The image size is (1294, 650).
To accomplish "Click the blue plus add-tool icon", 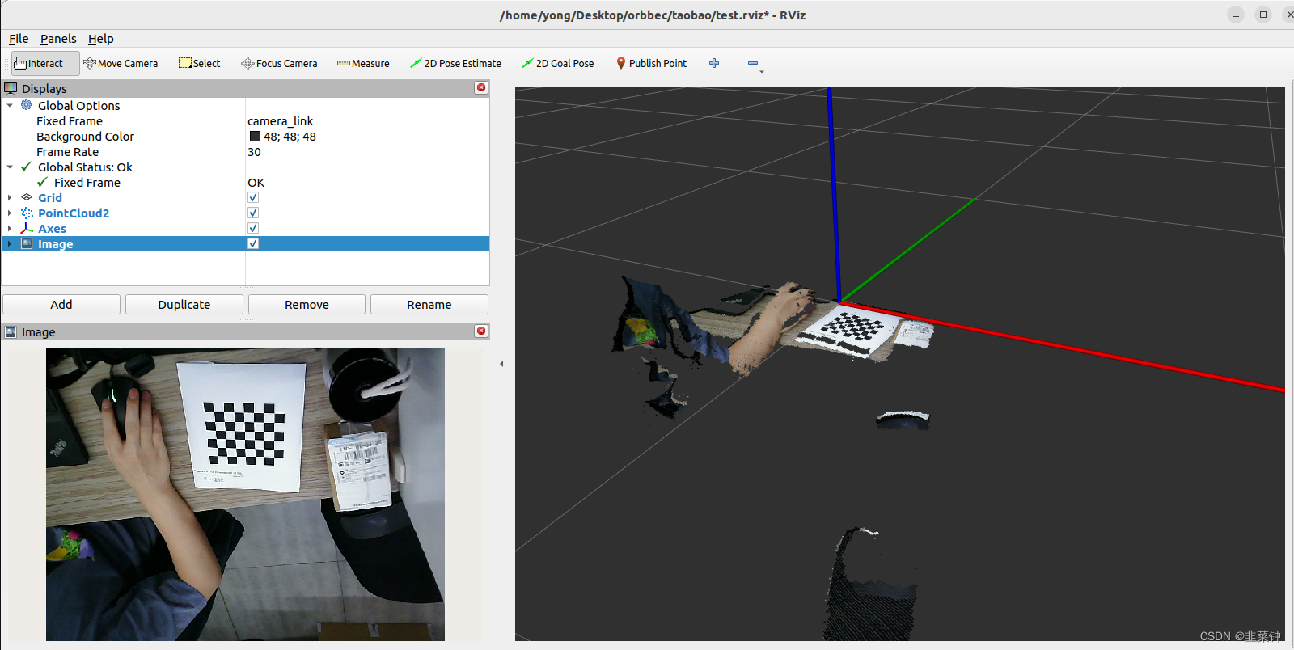I will click(714, 63).
